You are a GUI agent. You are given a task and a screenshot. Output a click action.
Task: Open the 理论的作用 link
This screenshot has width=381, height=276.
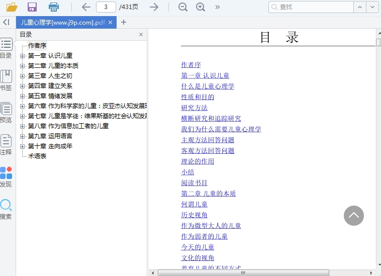(198, 161)
